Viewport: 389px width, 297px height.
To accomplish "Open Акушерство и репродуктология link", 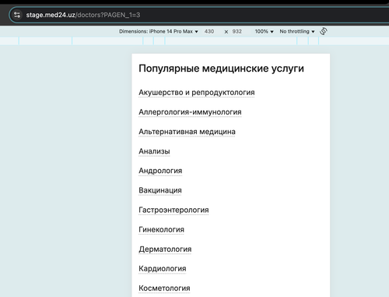I will pyautogui.click(x=197, y=93).
